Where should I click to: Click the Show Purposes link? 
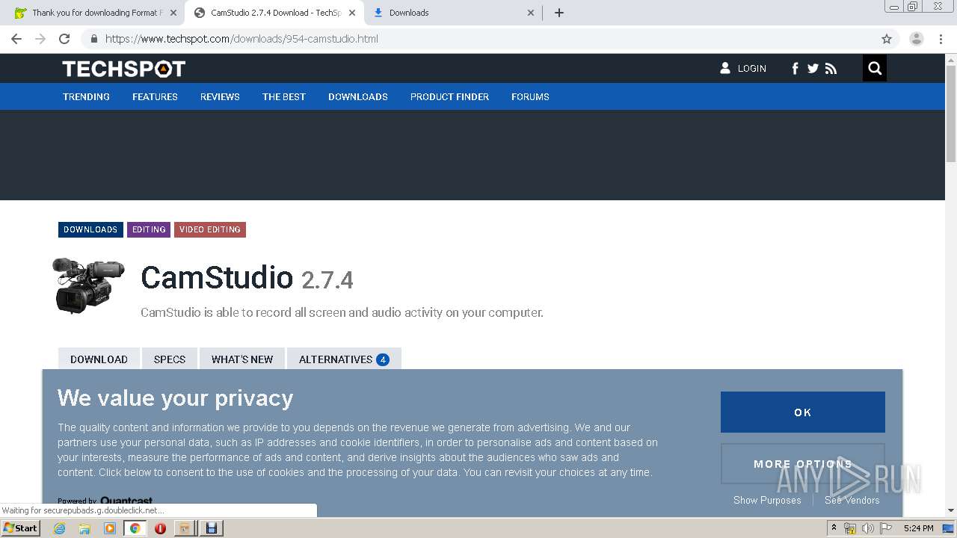[x=767, y=500]
